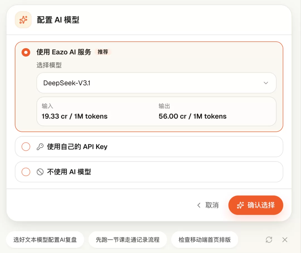Dismiss suggestions with the X icon
The height and width of the screenshot is (253, 301).
pos(285,240)
